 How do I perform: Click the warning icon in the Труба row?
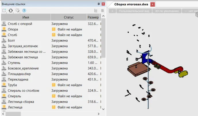click(x=54, y=85)
